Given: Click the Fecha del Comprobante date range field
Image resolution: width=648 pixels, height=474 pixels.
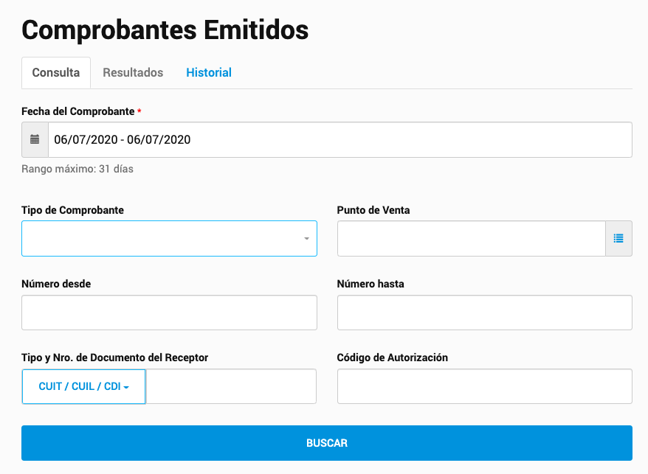Looking at the screenshot, I should tap(340, 139).
